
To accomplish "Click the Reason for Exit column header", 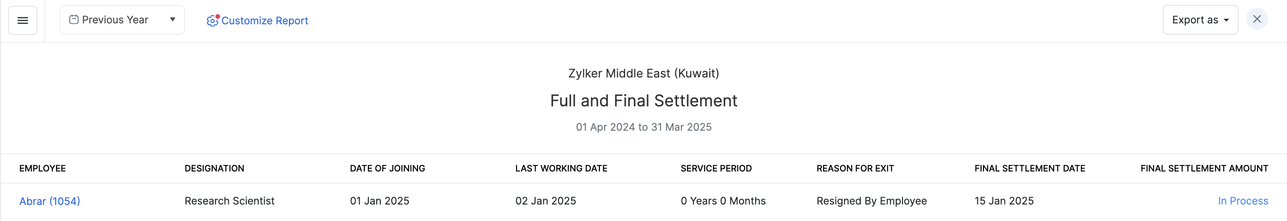I will click(x=855, y=169).
